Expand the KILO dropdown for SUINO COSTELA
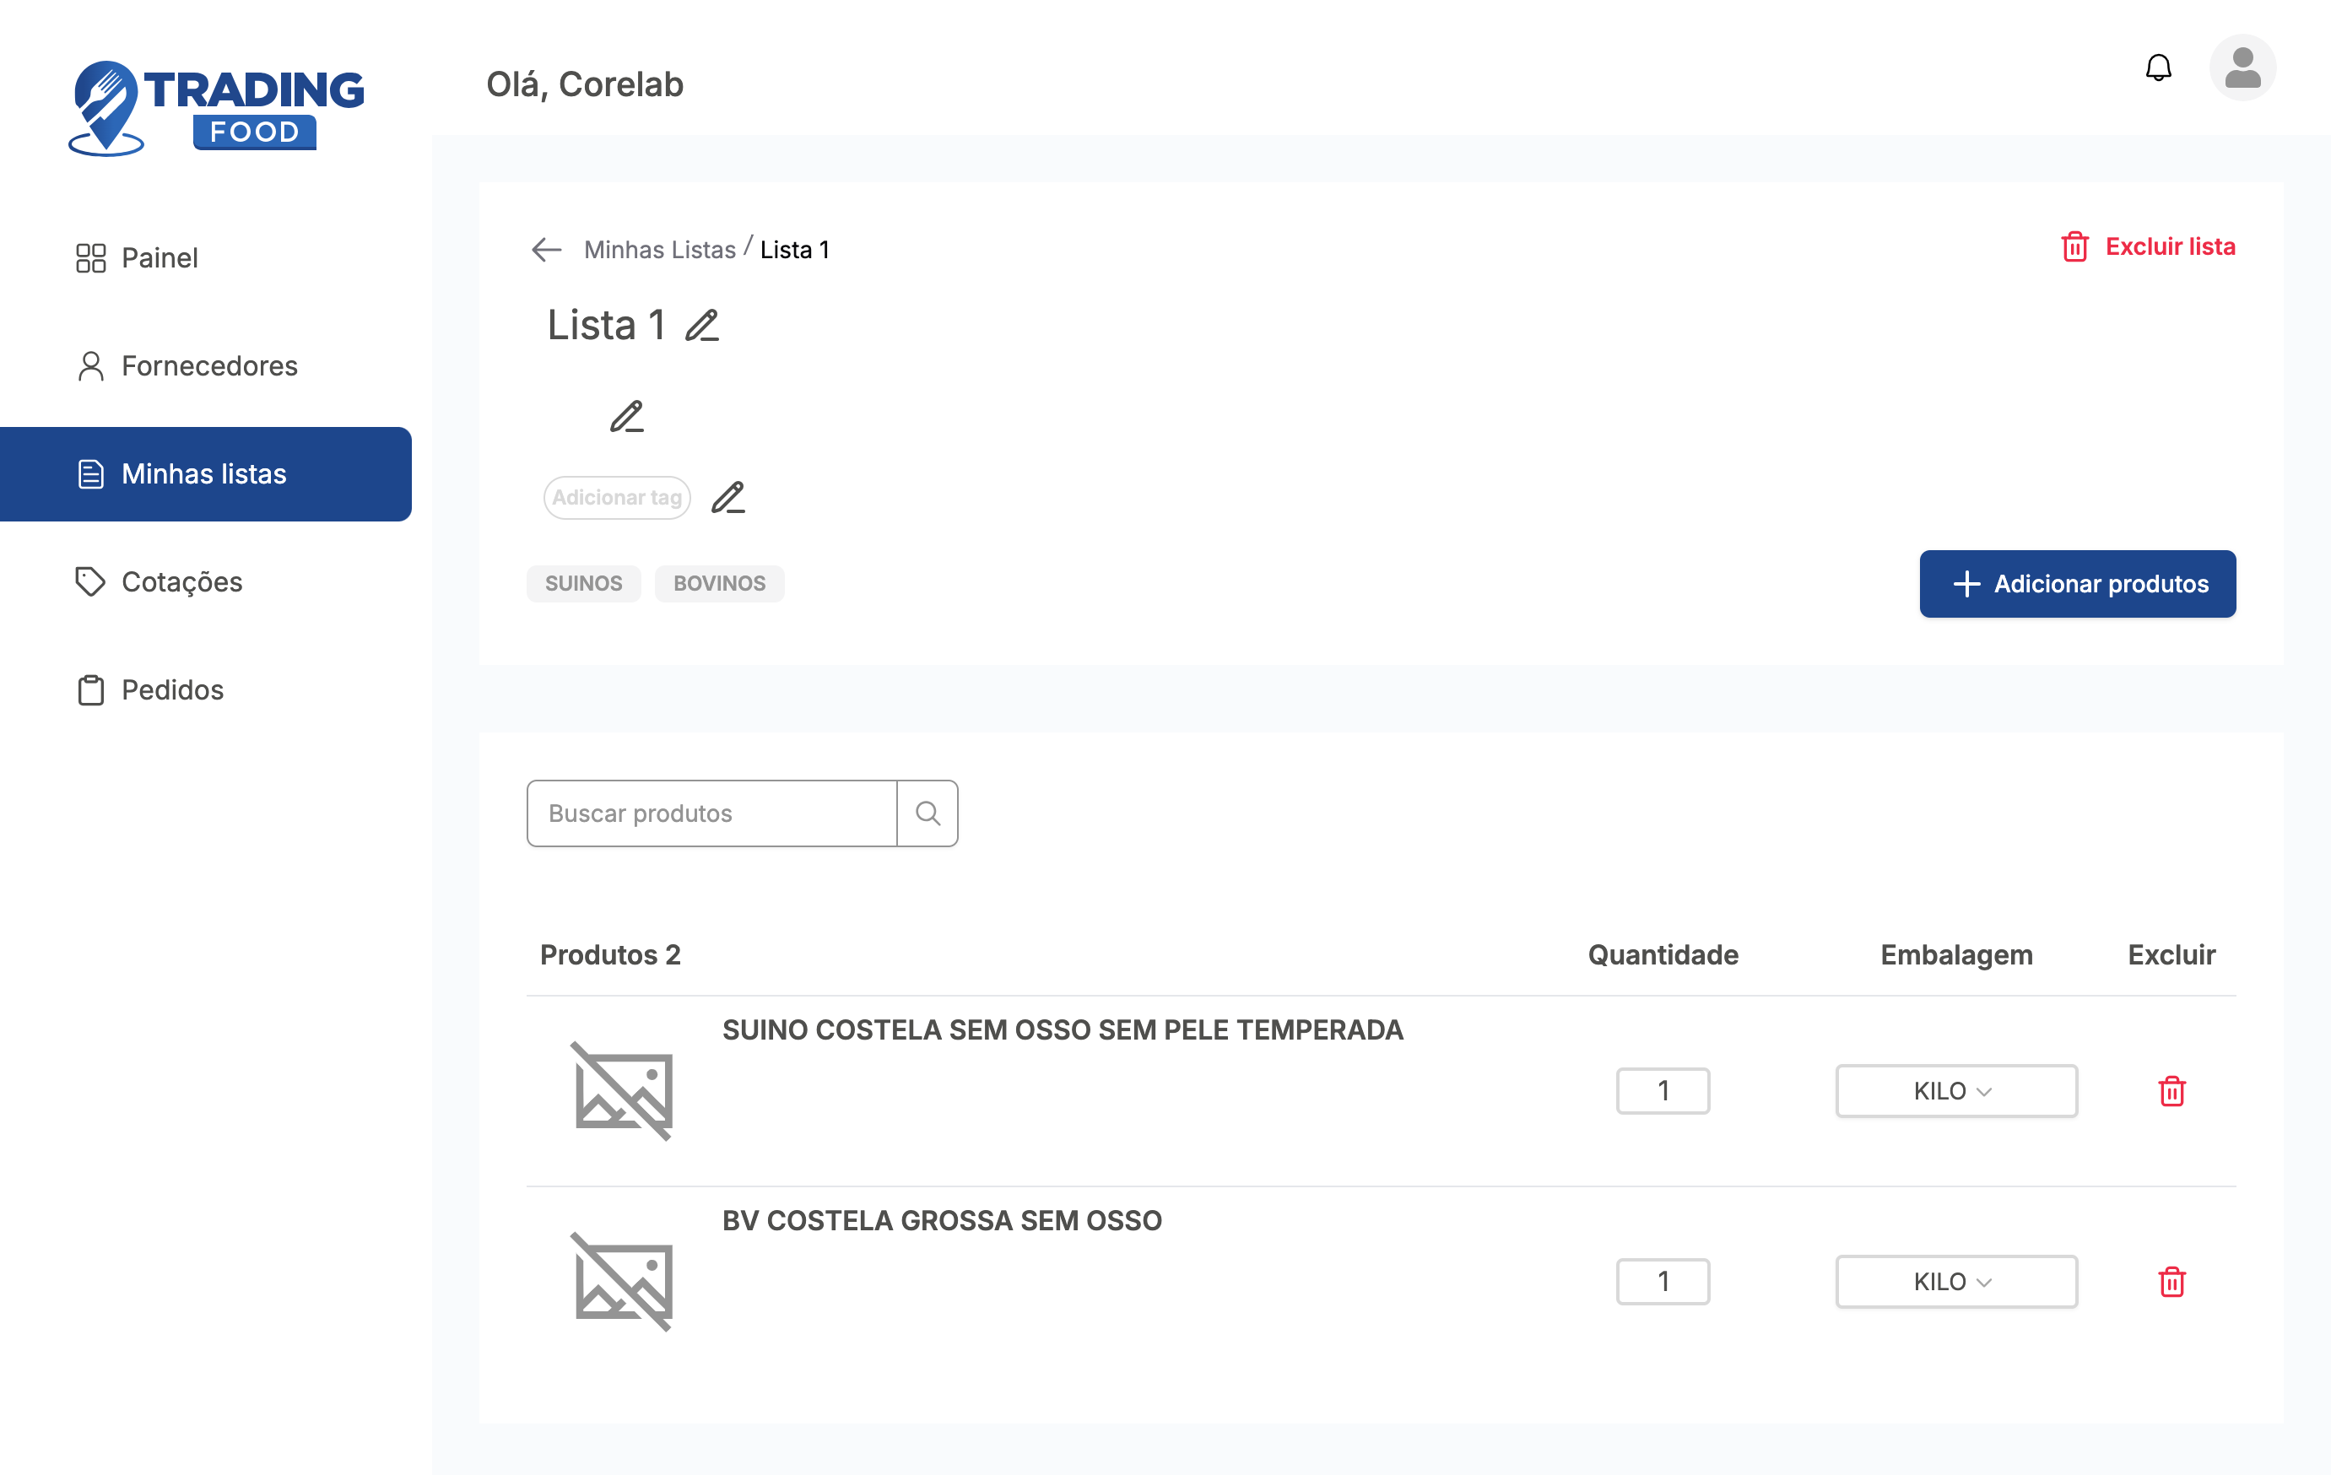The height and width of the screenshot is (1475, 2331). pyautogui.click(x=1955, y=1091)
